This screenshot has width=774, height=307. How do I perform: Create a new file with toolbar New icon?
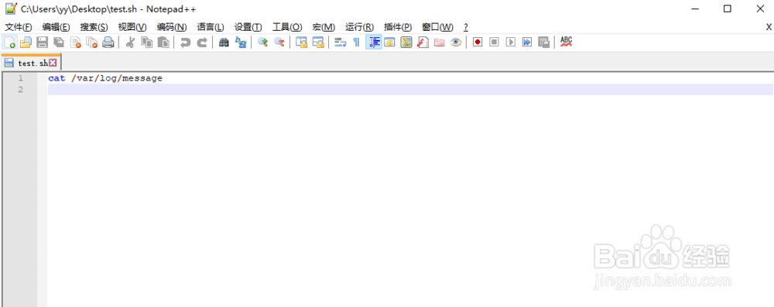point(10,43)
